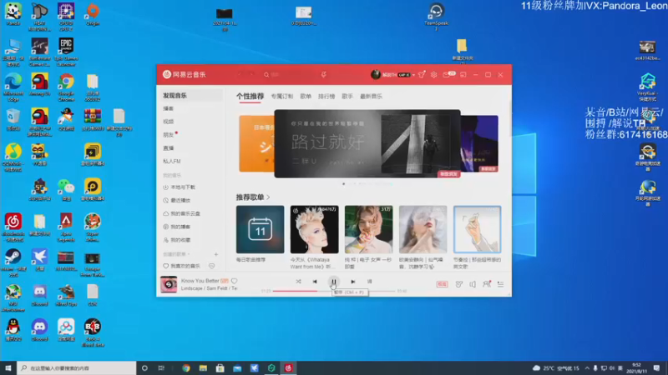Skip to the previous track
This screenshot has width=668, height=375.
315,282
